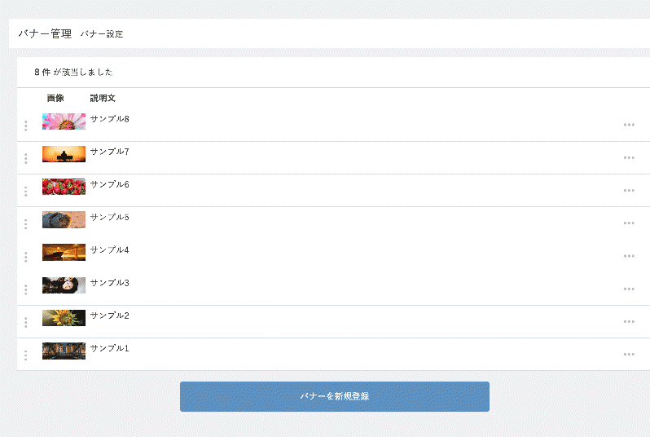Click the drag handle beside サンプル5
Image resolution: width=650 pixels, height=437 pixels.
26,223
